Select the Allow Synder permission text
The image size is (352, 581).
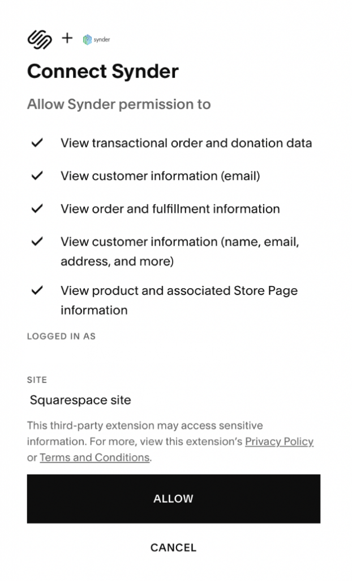tap(119, 104)
